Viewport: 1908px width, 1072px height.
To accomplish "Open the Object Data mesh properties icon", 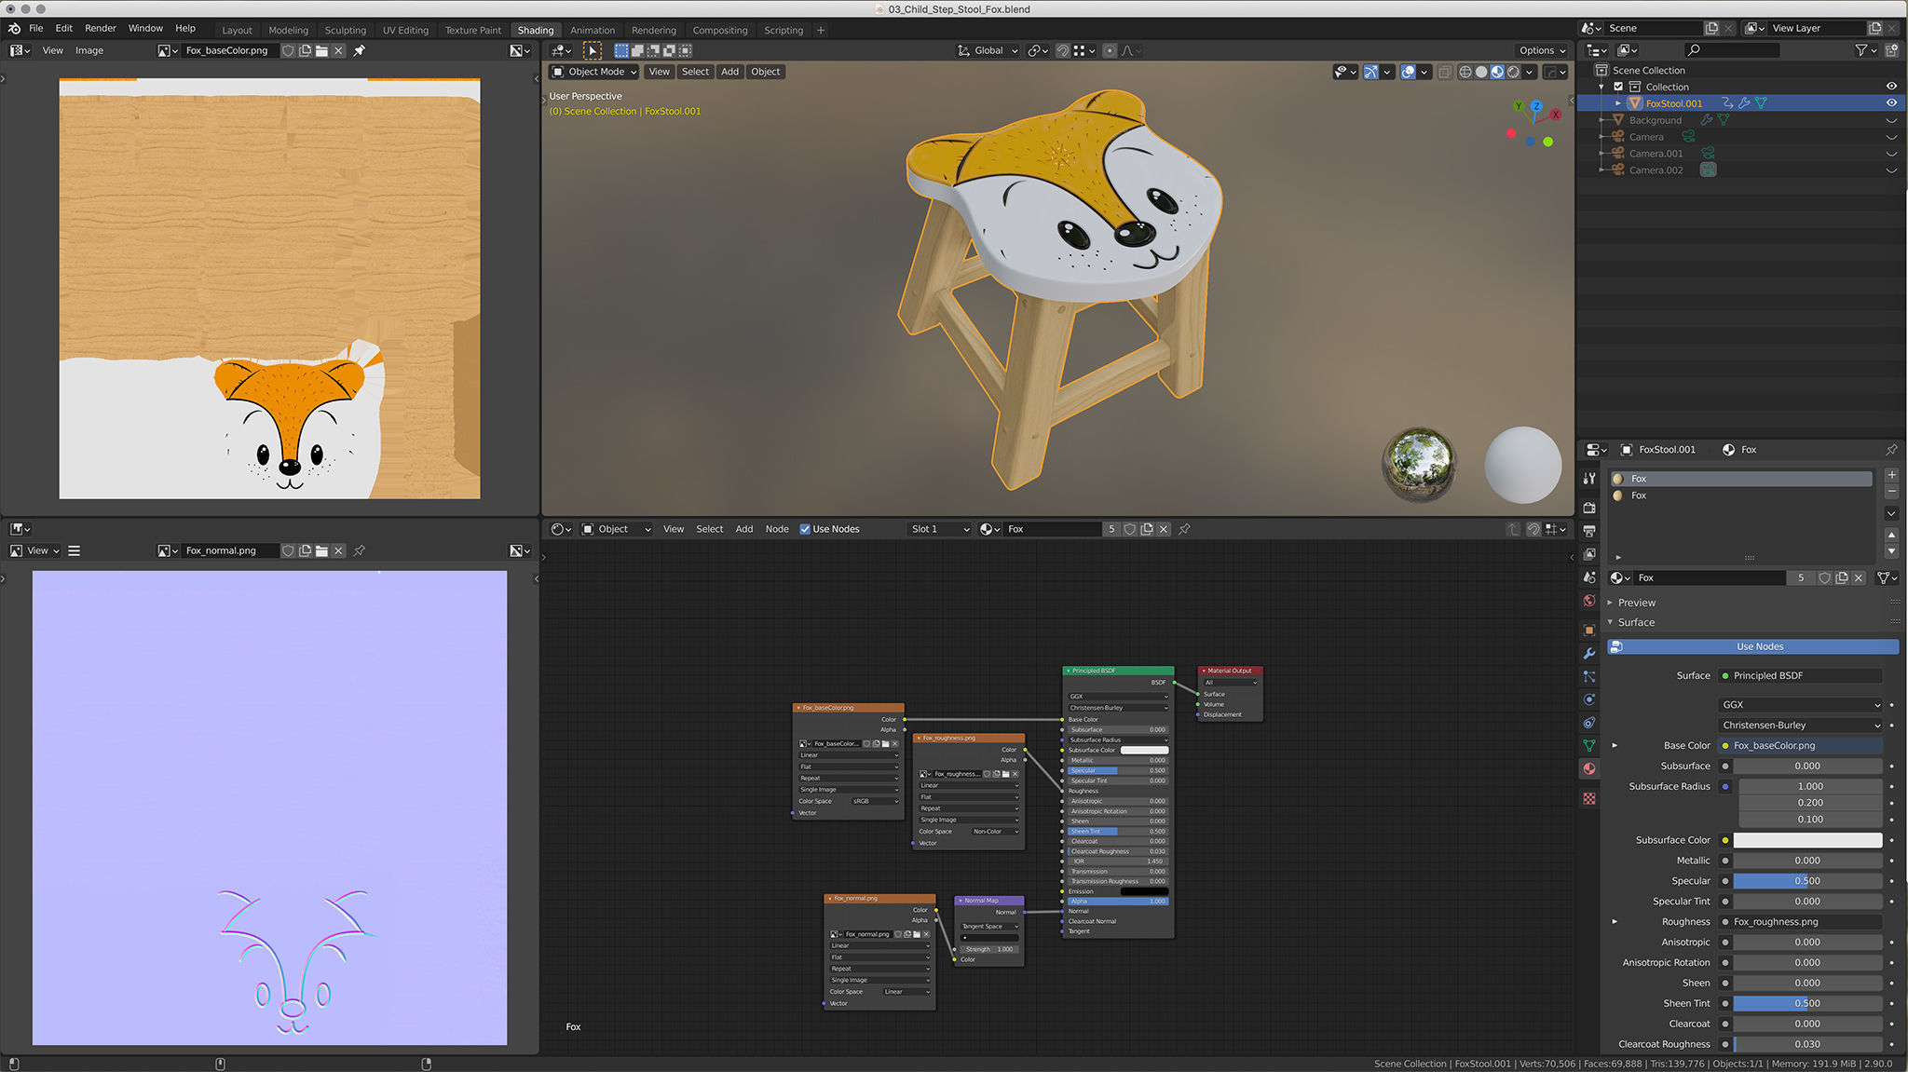I will pyautogui.click(x=1589, y=746).
